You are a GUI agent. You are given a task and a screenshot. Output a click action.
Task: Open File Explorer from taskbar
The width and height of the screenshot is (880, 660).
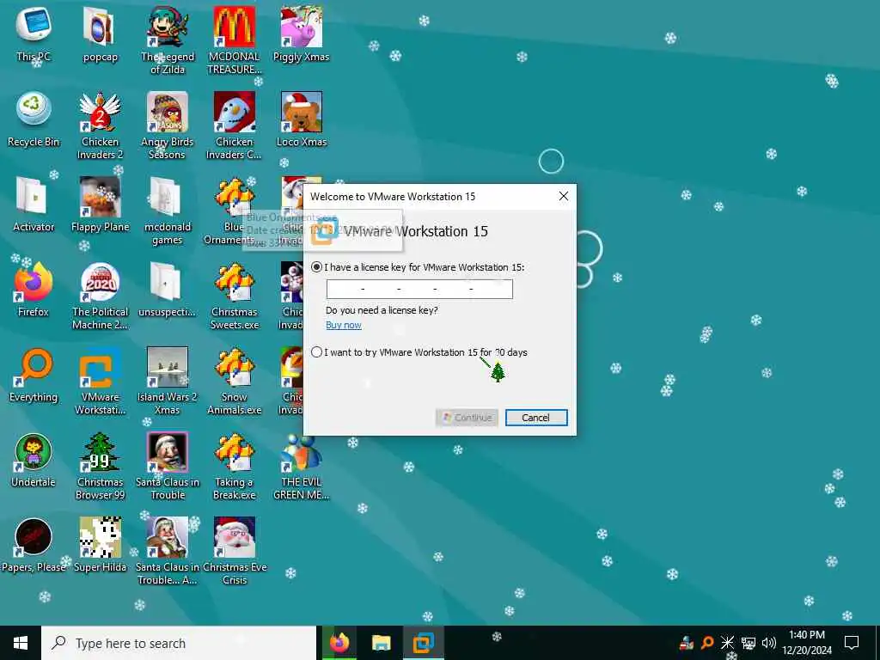point(381,643)
